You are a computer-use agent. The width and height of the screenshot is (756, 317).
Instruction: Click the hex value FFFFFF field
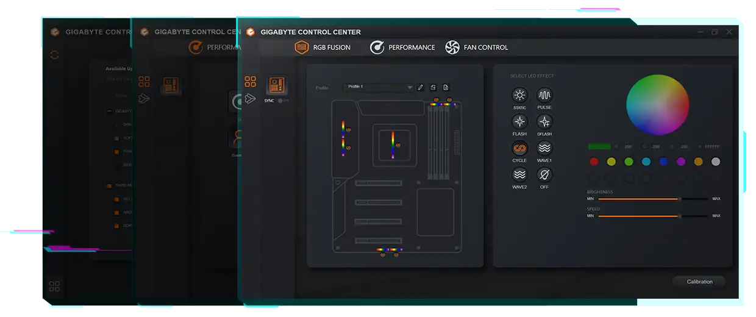tap(712, 147)
